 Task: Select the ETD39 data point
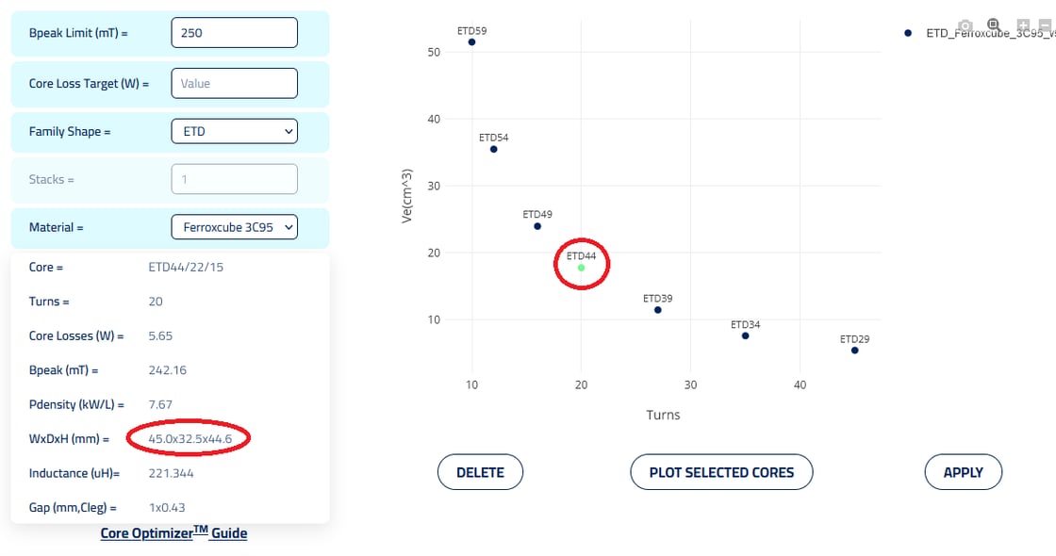(658, 310)
